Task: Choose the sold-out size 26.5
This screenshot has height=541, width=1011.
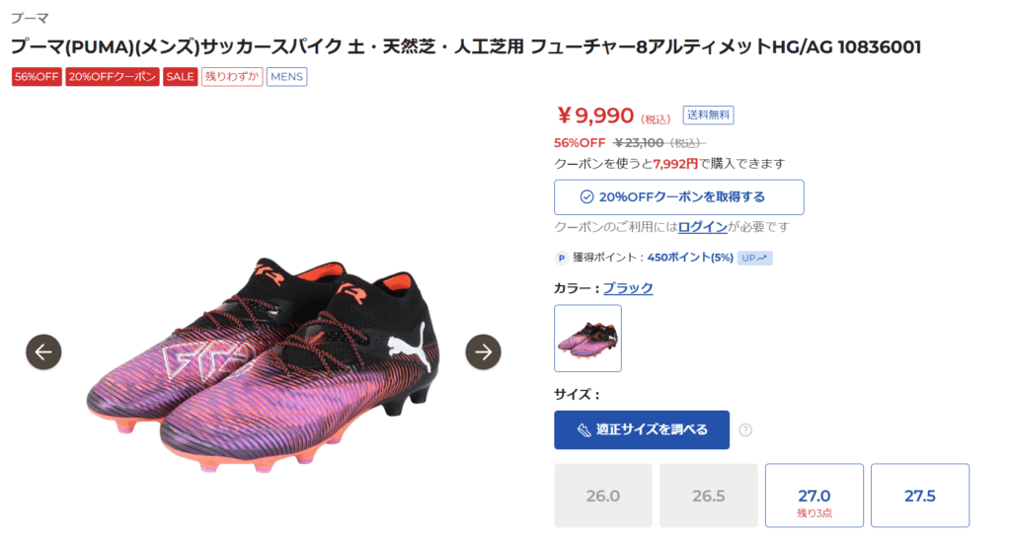Action: [708, 496]
